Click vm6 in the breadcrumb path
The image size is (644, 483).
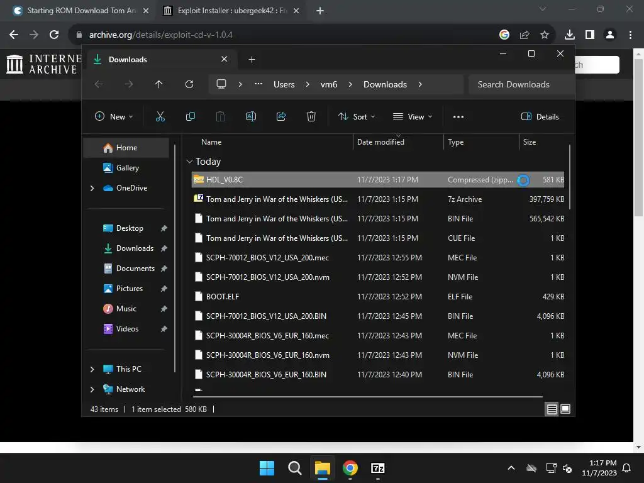point(329,84)
